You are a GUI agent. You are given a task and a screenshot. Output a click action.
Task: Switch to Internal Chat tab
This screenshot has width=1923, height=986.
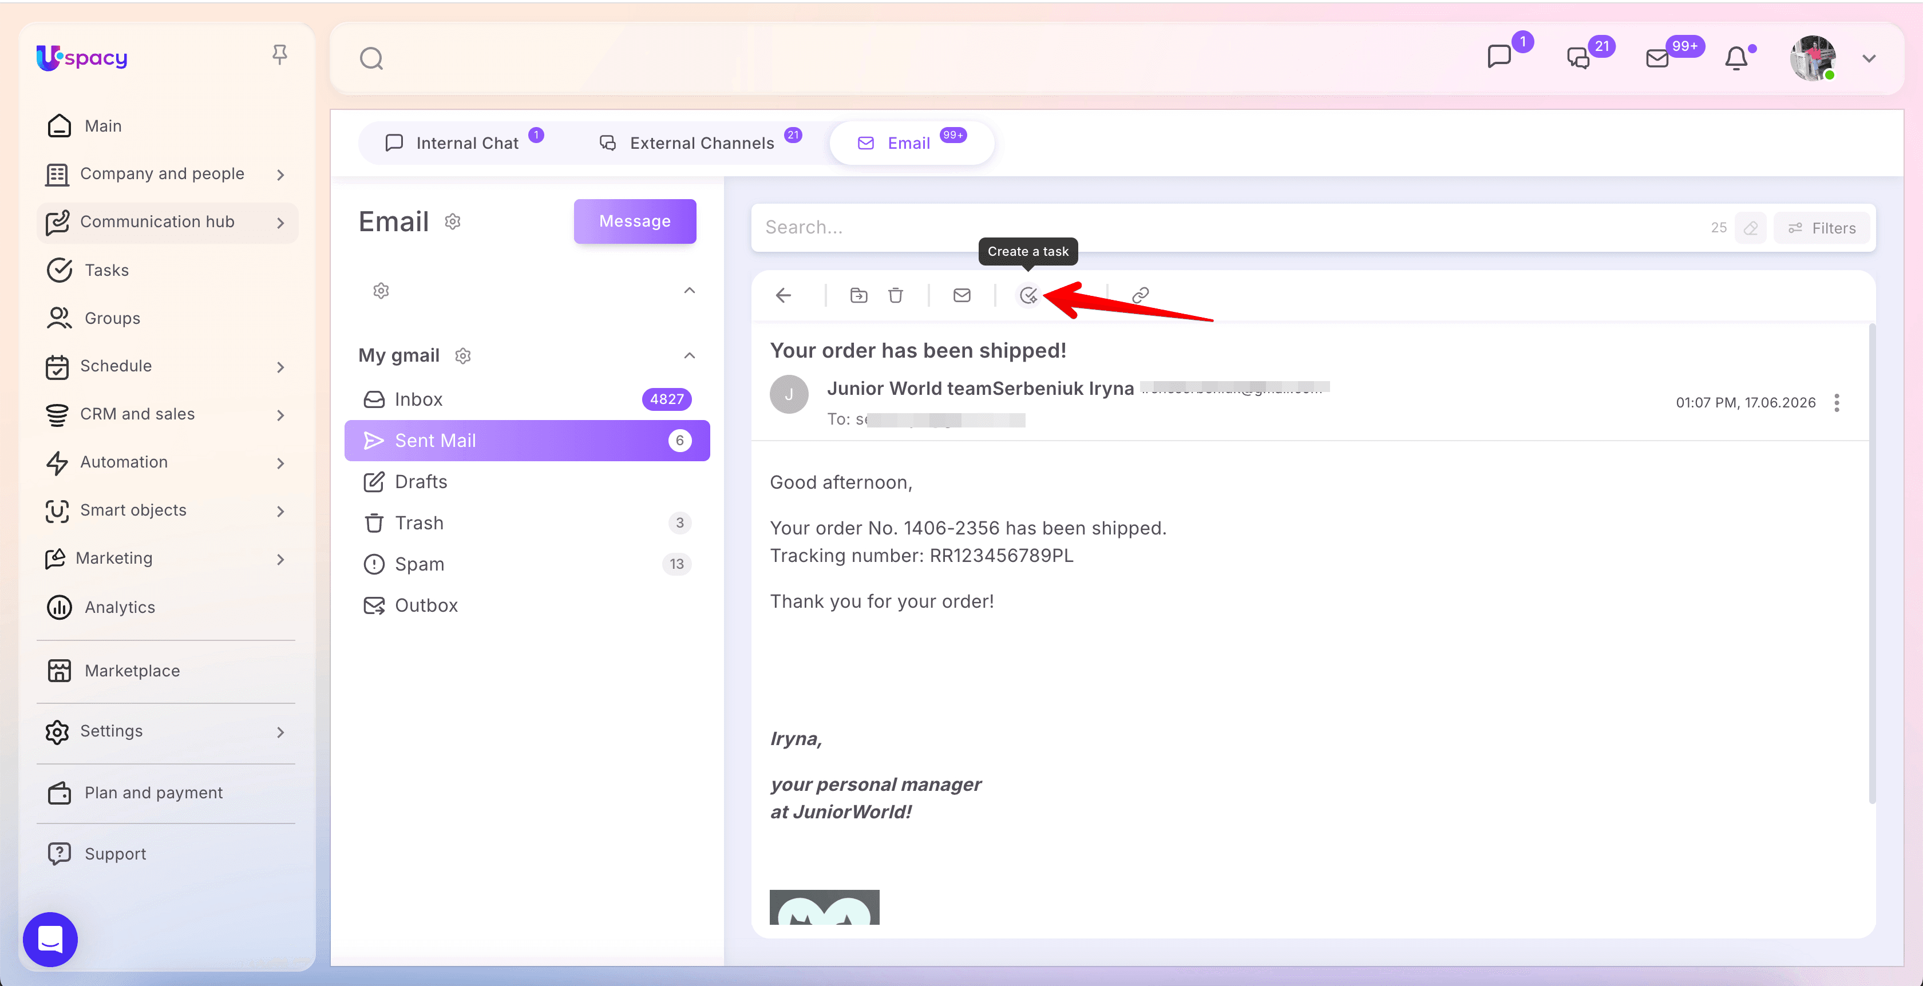click(463, 142)
